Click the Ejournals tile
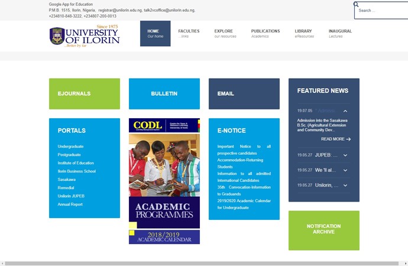Image resolution: width=408 pixels, height=266 pixels. point(85,93)
